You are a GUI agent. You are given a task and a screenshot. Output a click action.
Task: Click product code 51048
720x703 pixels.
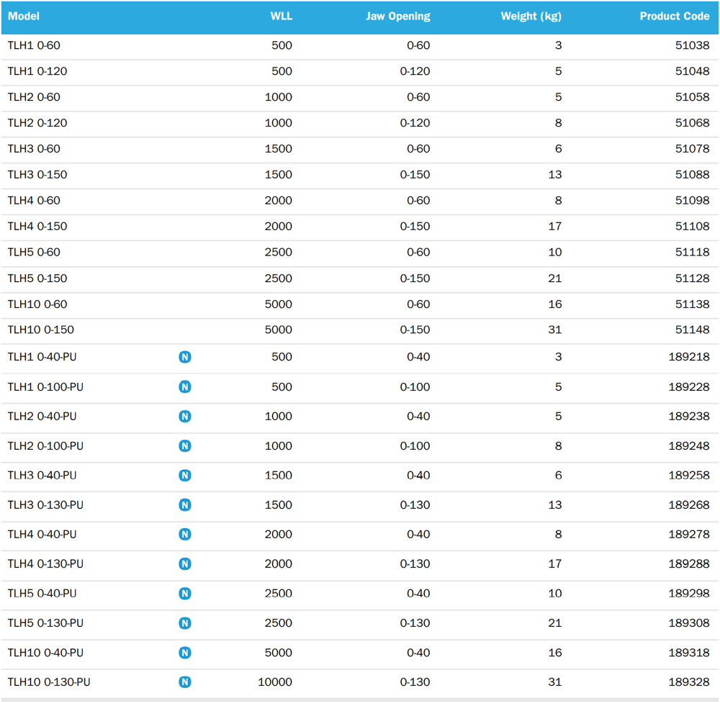coord(693,71)
